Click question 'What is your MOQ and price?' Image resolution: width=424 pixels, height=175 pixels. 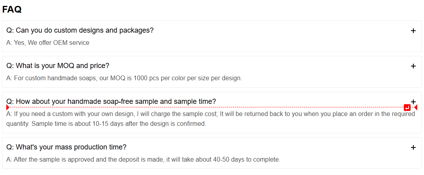tap(58, 66)
